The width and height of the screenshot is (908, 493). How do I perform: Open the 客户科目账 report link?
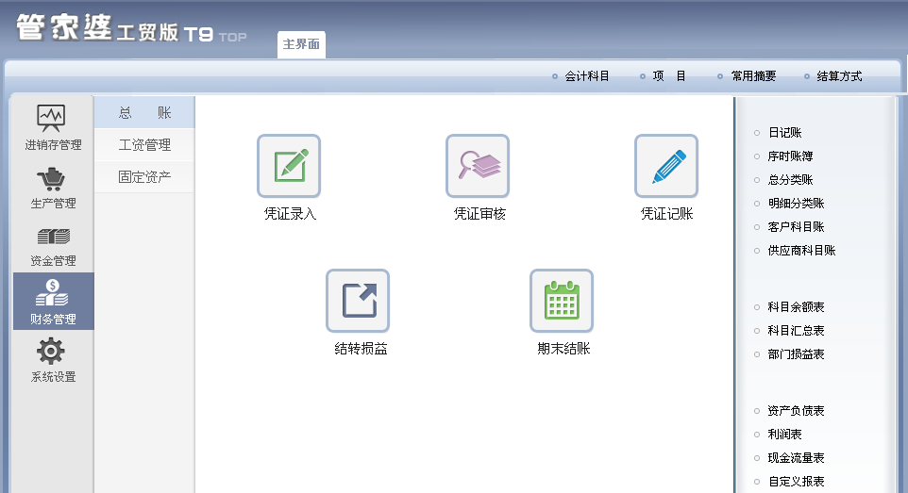point(797,227)
